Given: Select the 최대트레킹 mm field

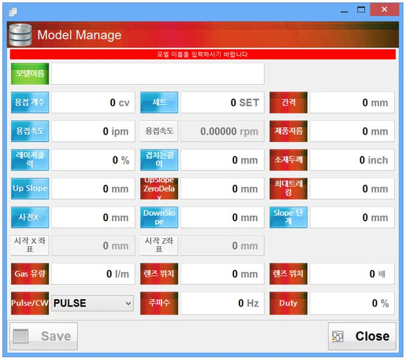Looking at the screenshot, I should pyautogui.click(x=352, y=188).
